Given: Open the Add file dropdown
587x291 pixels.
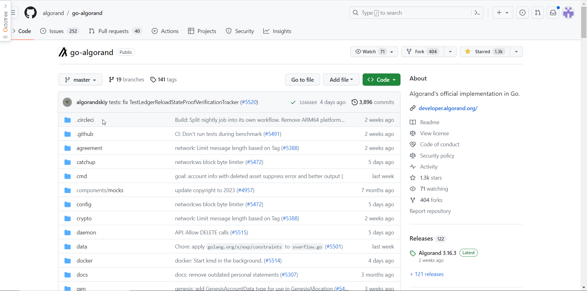Looking at the screenshot, I should coord(341,80).
